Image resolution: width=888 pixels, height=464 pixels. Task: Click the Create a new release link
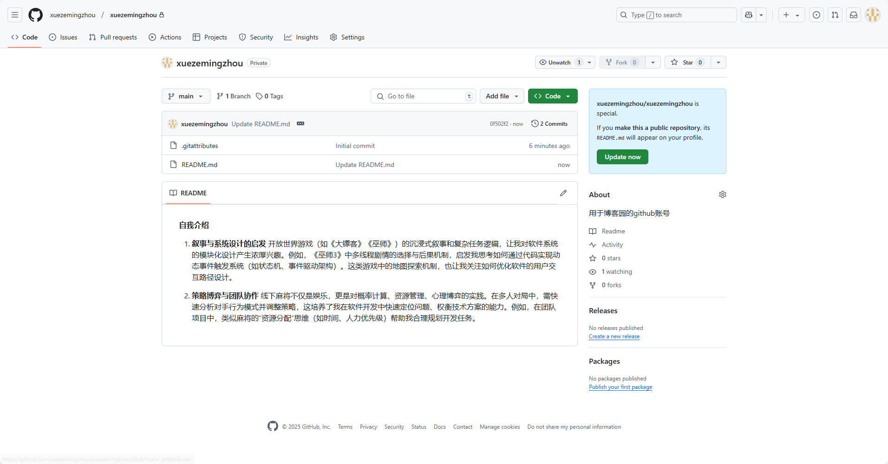[614, 336]
